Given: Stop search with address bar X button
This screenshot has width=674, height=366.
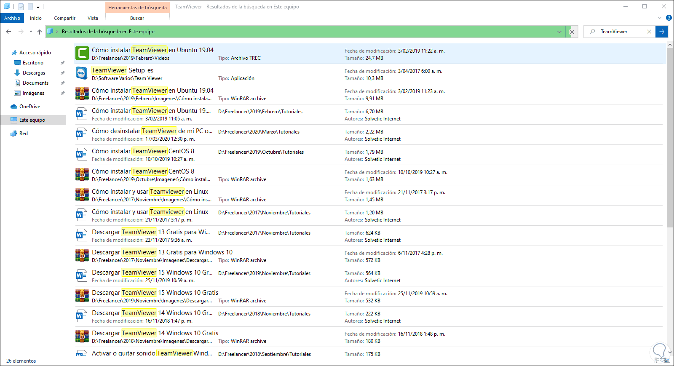Looking at the screenshot, I should click(572, 32).
